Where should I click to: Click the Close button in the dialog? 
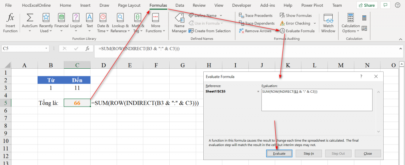point(368,154)
